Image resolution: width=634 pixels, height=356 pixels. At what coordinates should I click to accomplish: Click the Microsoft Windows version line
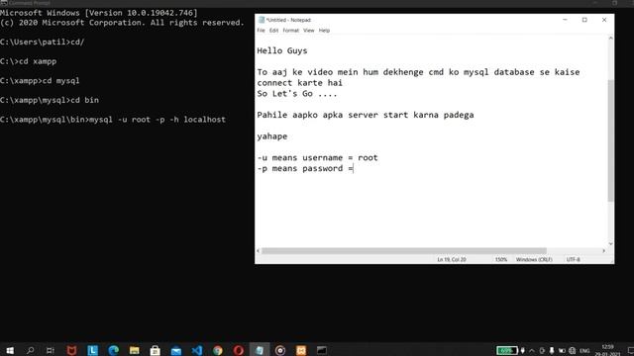point(99,13)
